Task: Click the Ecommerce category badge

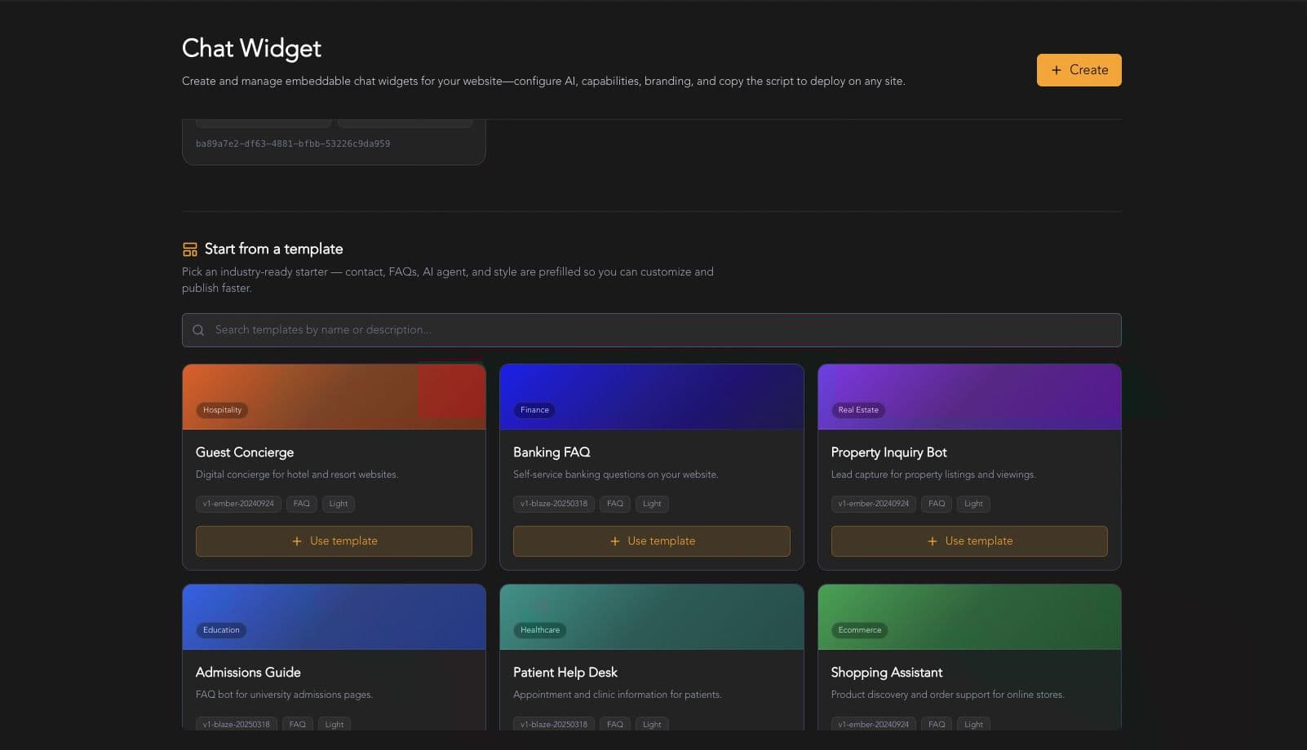Action: 860,630
